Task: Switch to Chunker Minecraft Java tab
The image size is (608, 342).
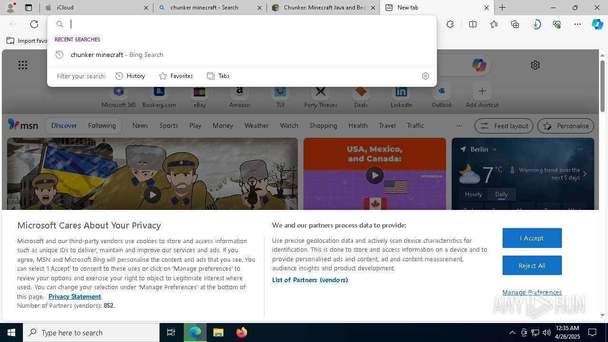Action: tap(323, 8)
